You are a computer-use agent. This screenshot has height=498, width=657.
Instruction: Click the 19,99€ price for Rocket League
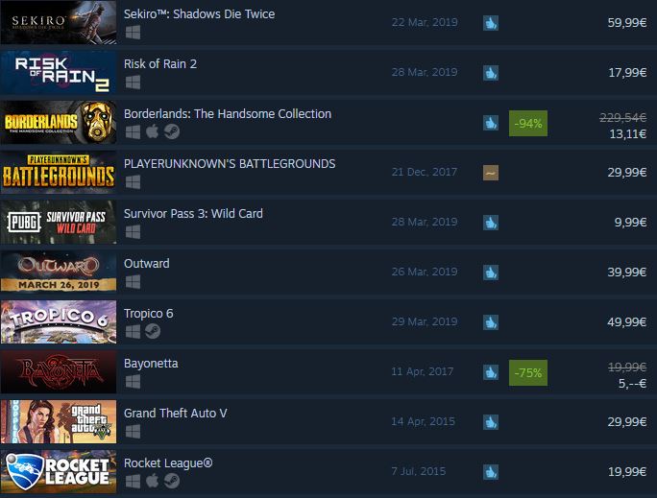(627, 472)
